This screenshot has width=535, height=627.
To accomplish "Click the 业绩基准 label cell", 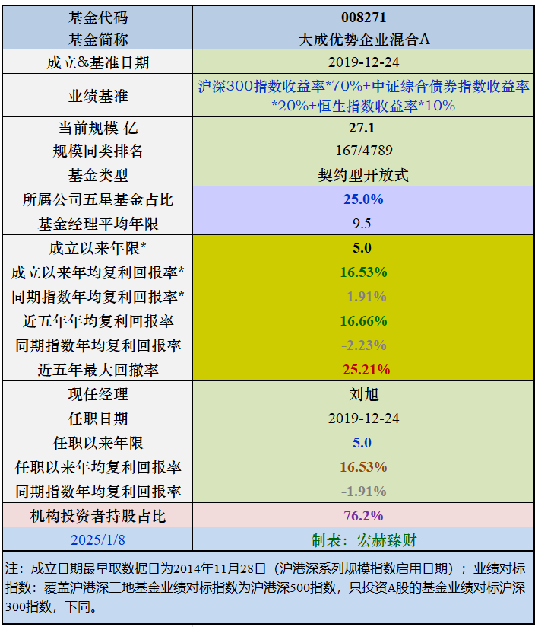I will point(98,96).
